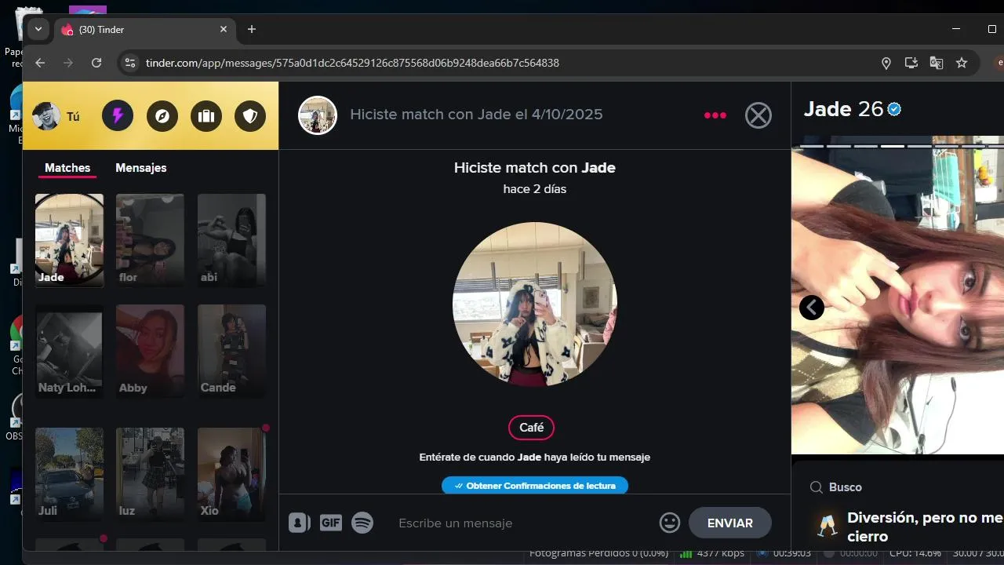Open the flor match thumbnail
Image resolution: width=1004 pixels, height=565 pixels.
[x=150, y=240]
